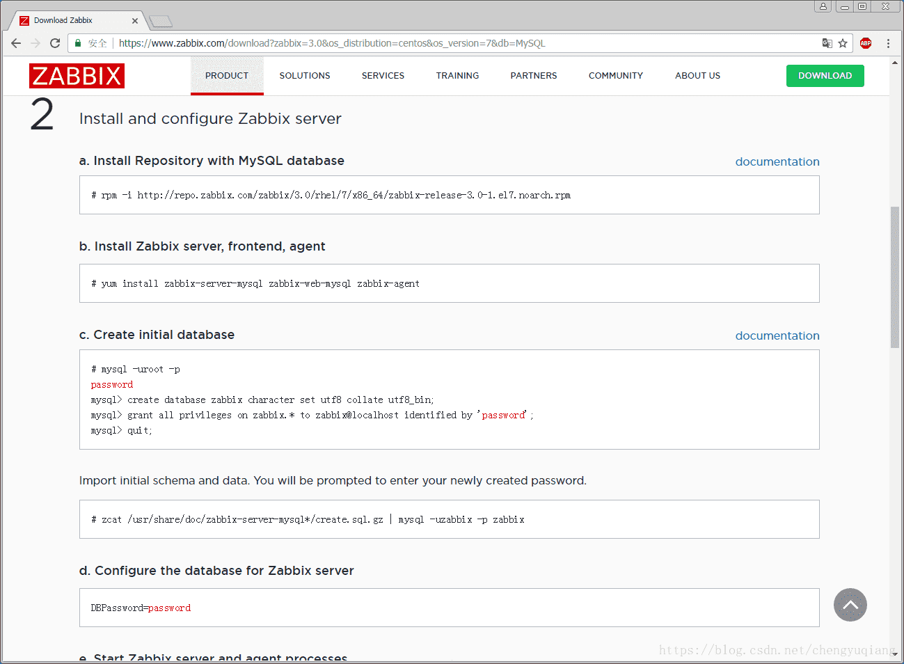The height and width of the screenshot is (664, 904).
Task: Click the 'mysql> quit;' line
Action: (x=121, y=431)
